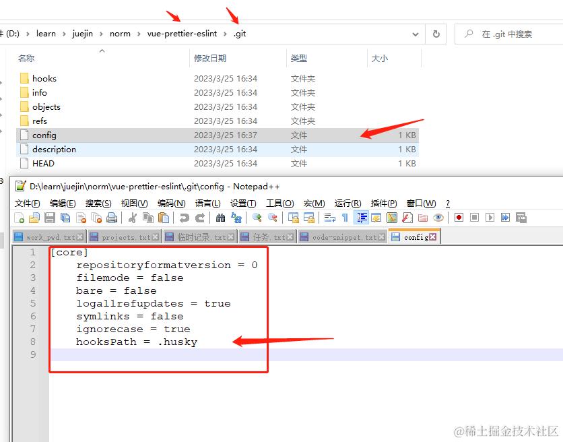Viewport: 563px width, 442px height.
Task: Click the Explorer refresh button
Action: coord(436,34)
